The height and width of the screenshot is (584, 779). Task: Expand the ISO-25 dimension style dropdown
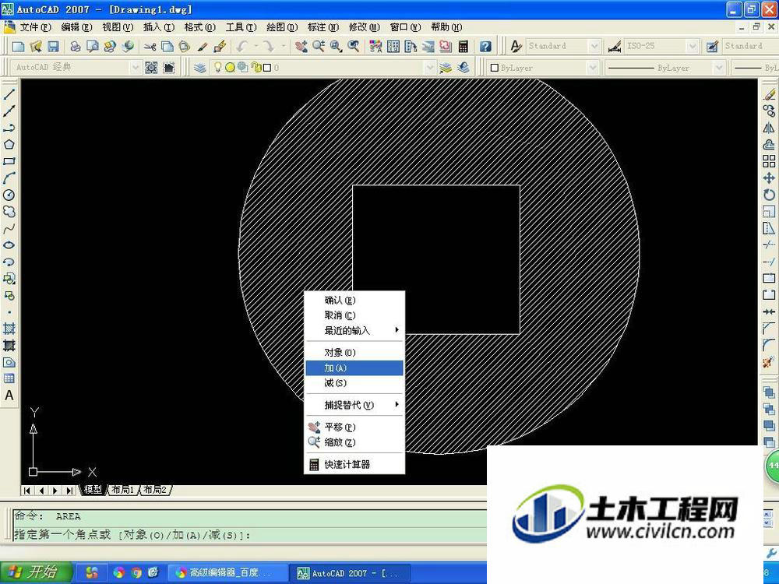tap(693, 46)
